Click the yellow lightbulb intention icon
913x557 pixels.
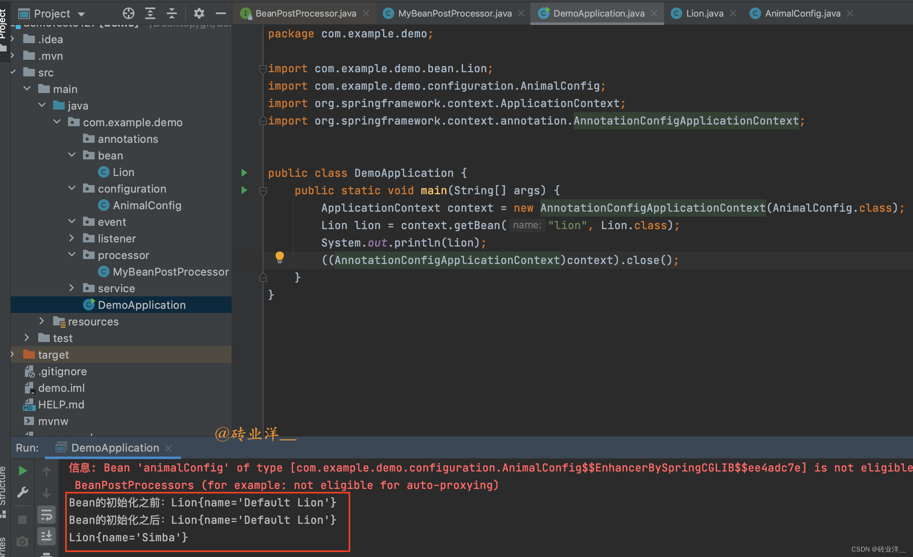click(x=280, y=257)
